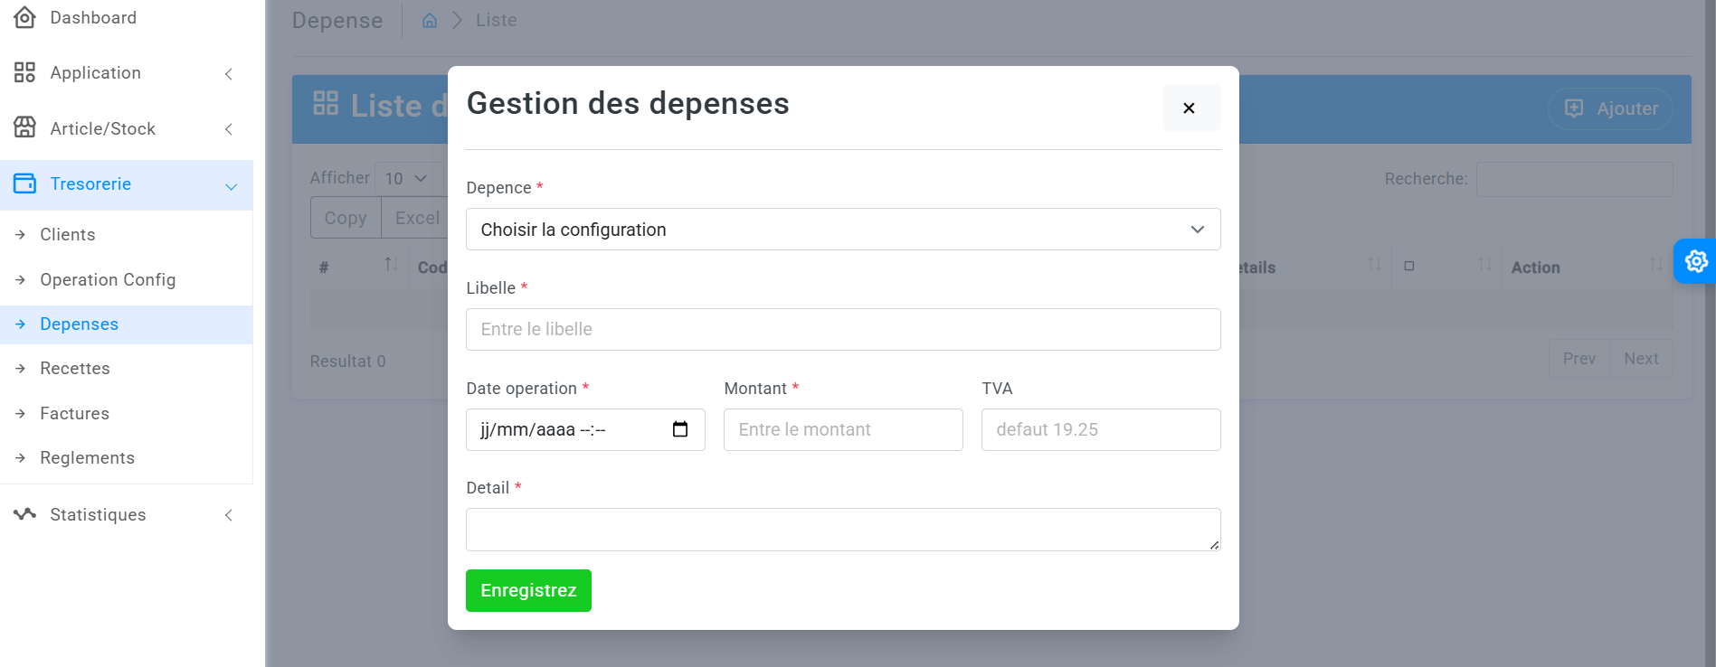Screen dimensions: 1716x667
Task: Expand the Statistiques menu chevron
Action: point(229,515)
